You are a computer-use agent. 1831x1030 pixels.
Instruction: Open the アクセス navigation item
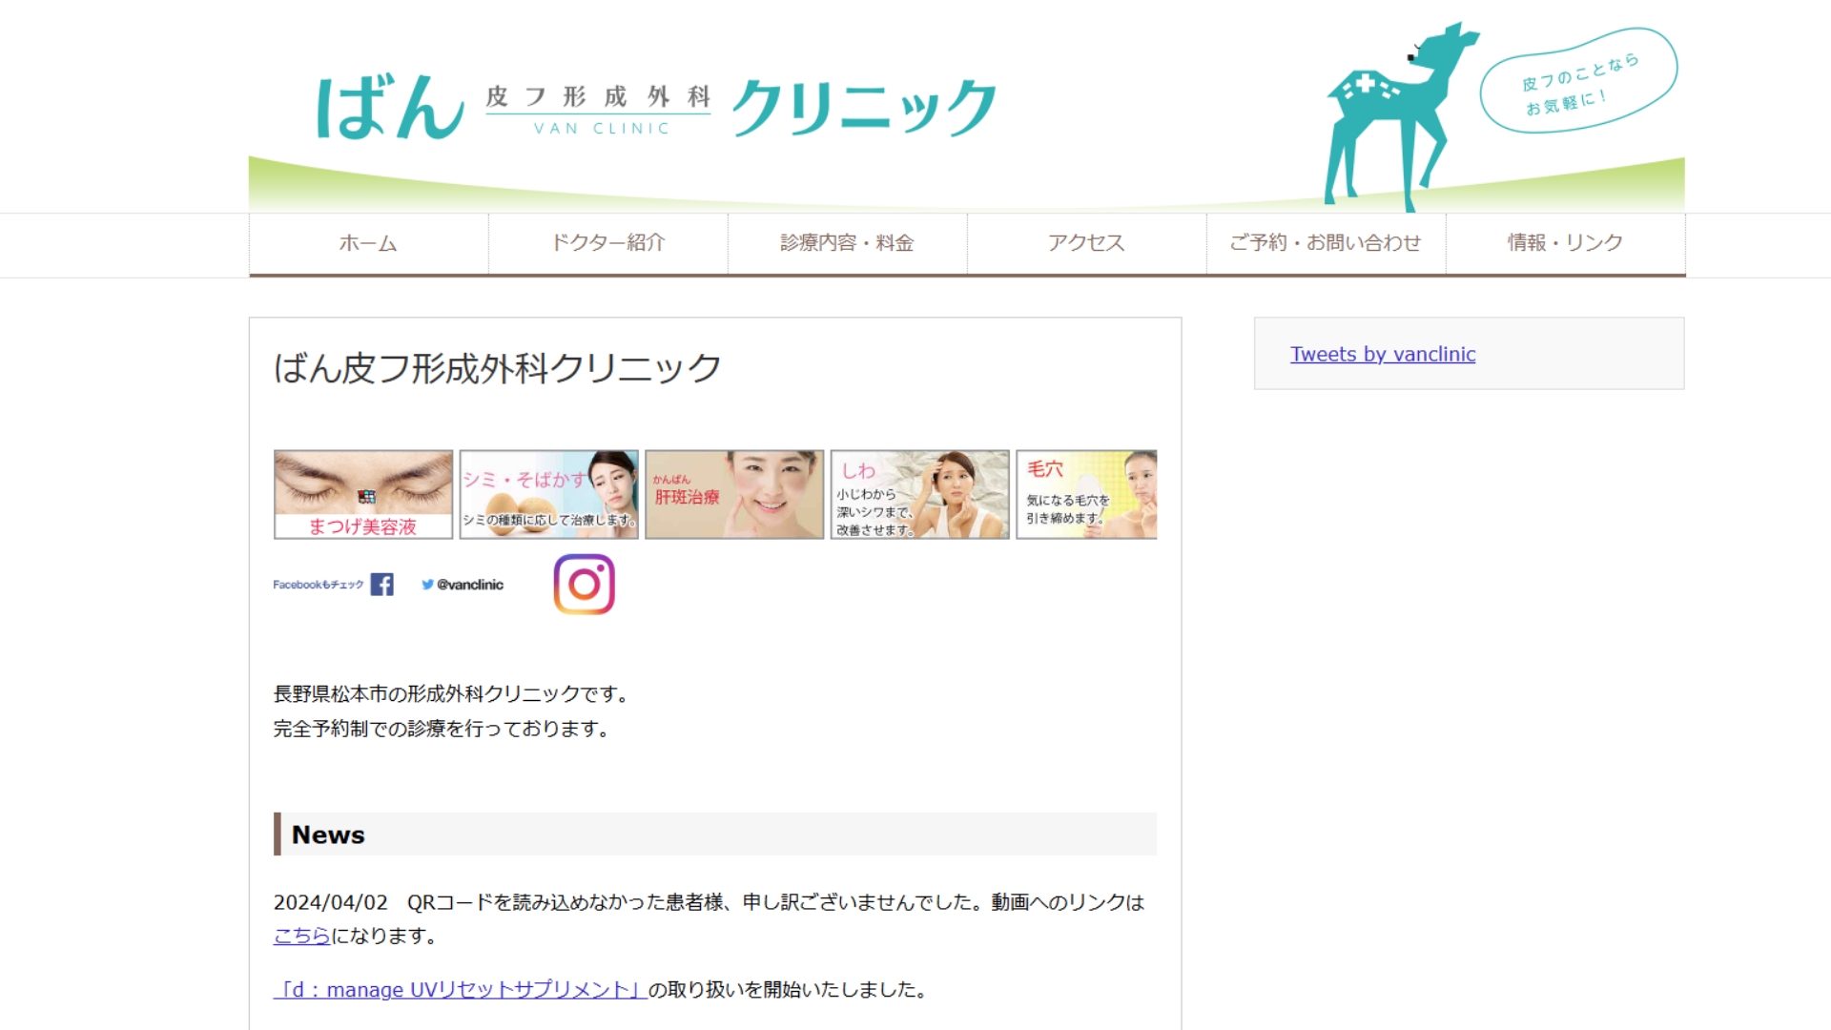(x=1086, y=242)
